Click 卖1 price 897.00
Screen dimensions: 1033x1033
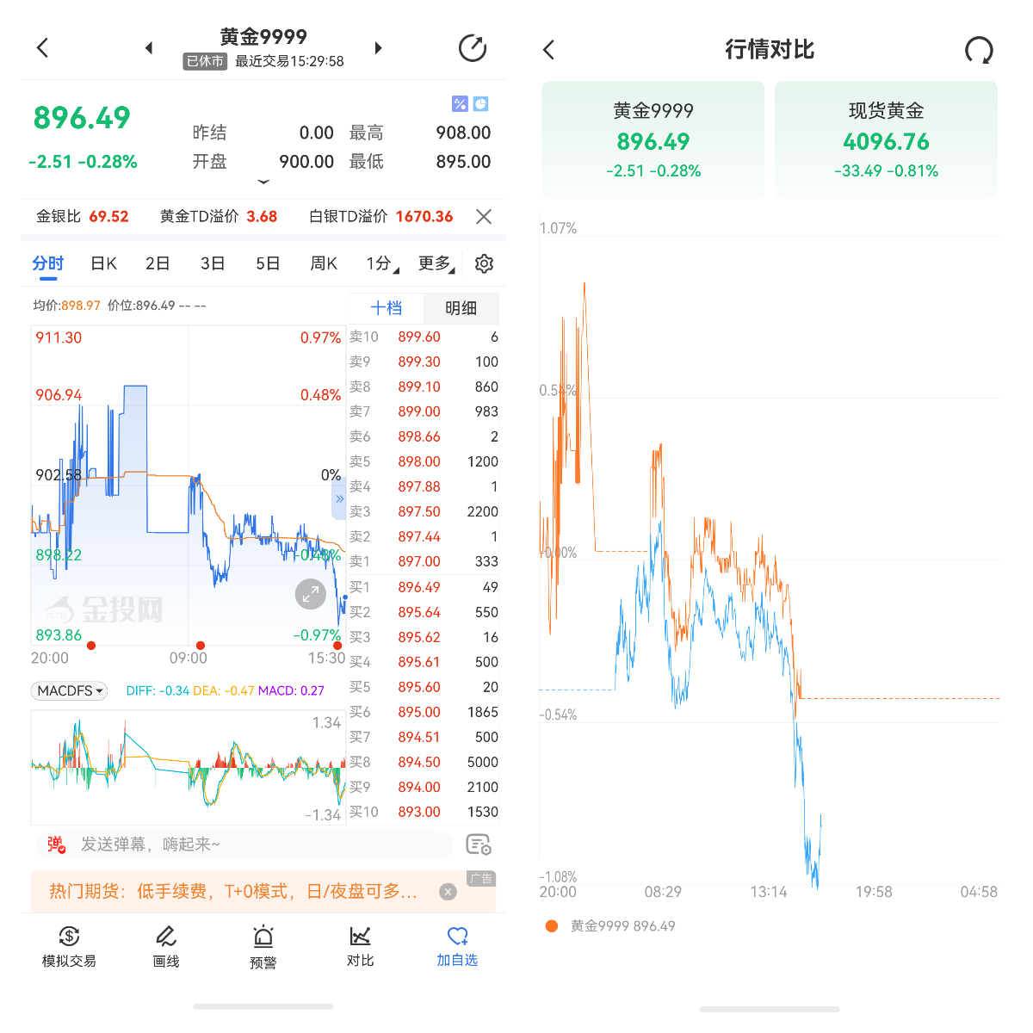(x=419, y=562)
